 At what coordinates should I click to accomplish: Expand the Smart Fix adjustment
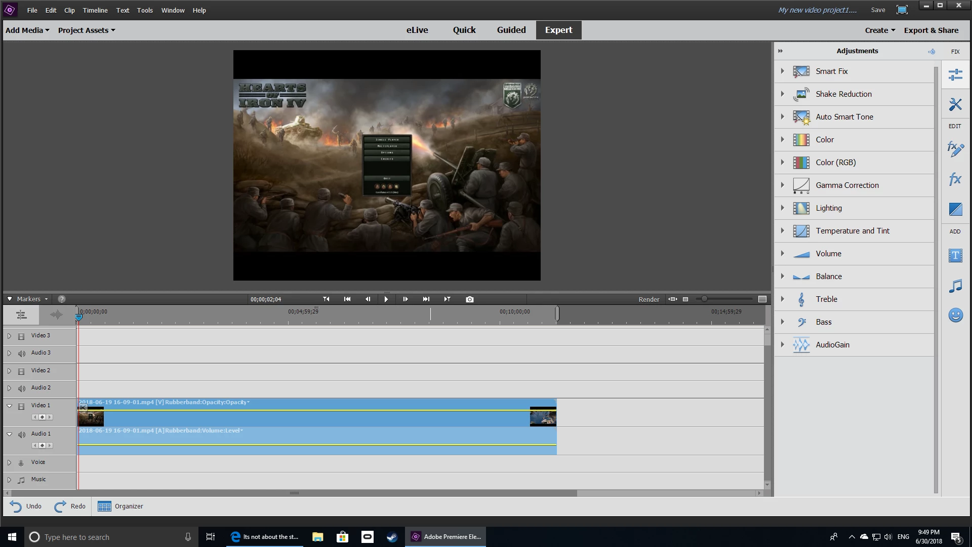click(x=783, y=71)
